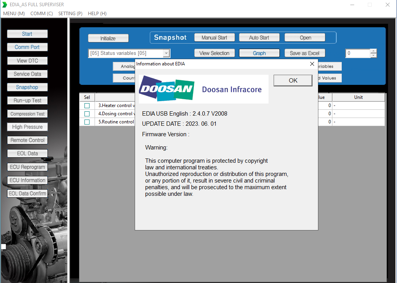Open the Run-up Test page

(27, 100)
